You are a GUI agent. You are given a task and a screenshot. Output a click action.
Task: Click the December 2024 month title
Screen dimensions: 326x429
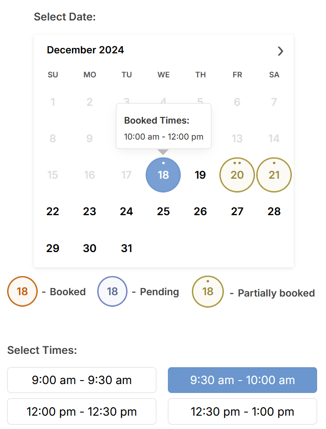click(85, 50)
